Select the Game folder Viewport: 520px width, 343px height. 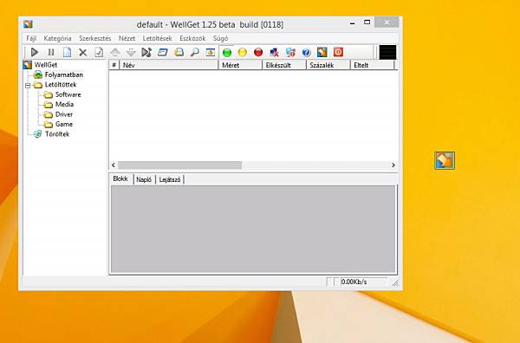[64, 124]
